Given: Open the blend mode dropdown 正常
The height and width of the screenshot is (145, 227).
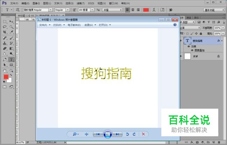Looking at the screenshot, I should tap(190, 28).
